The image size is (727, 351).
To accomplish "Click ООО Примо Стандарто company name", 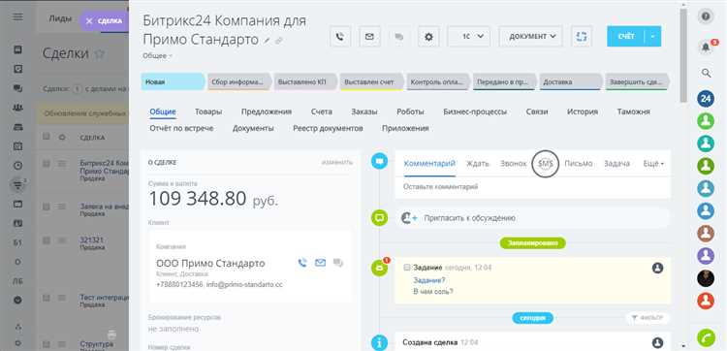I will 210,264.
